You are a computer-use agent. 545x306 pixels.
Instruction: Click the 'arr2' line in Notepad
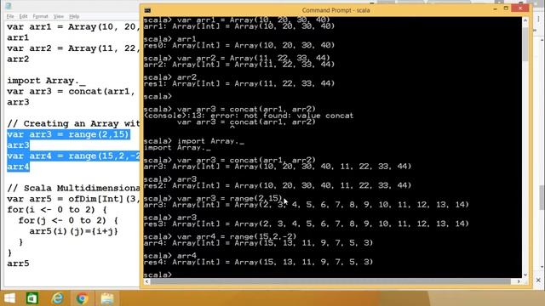click(18, 59)
